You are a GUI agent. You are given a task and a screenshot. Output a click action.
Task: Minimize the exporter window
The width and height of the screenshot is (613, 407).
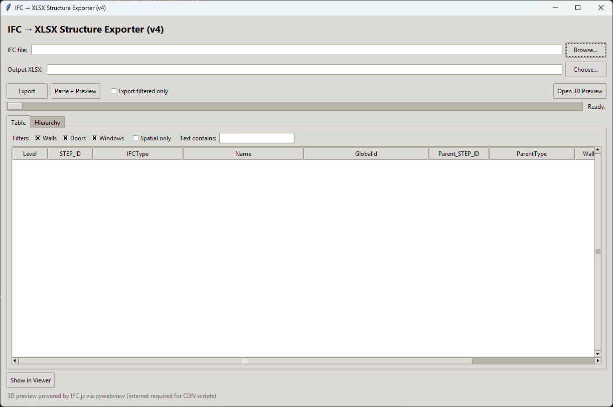pyautogui.click(x=555, y=8)
